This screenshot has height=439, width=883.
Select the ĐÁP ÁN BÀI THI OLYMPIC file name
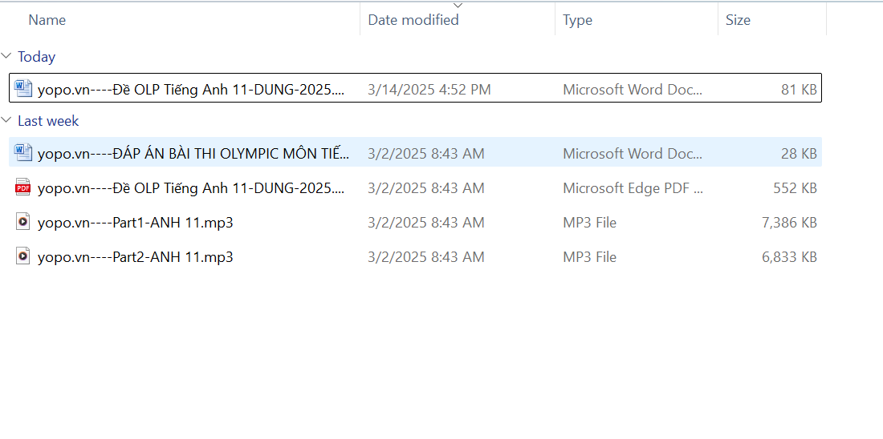[193, 153]
